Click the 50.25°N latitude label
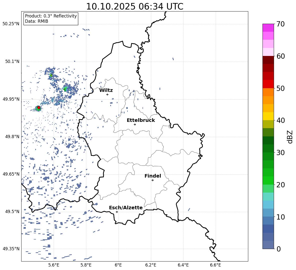 [x=11, y=24]
